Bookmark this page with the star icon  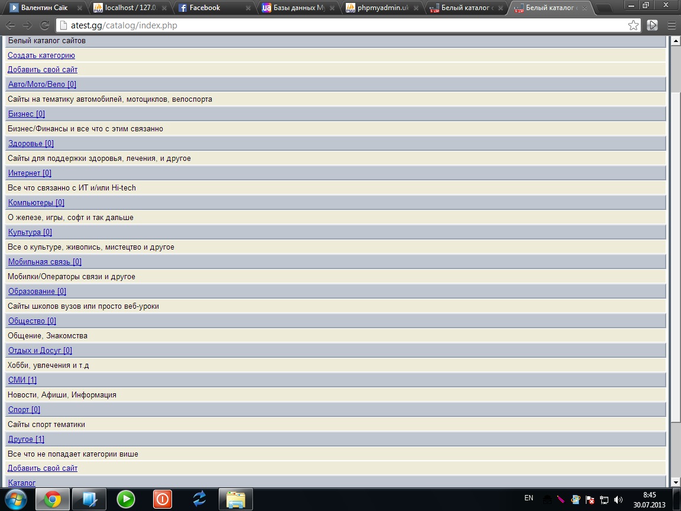(x=633, y=25)
